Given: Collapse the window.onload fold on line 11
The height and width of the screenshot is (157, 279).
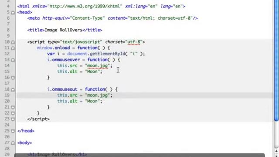Looking at the screenshot, I should click(x=13, y=48).
